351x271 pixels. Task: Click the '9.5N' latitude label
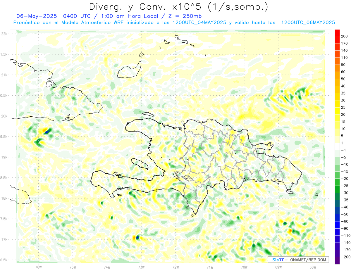(x=4, y=137)
